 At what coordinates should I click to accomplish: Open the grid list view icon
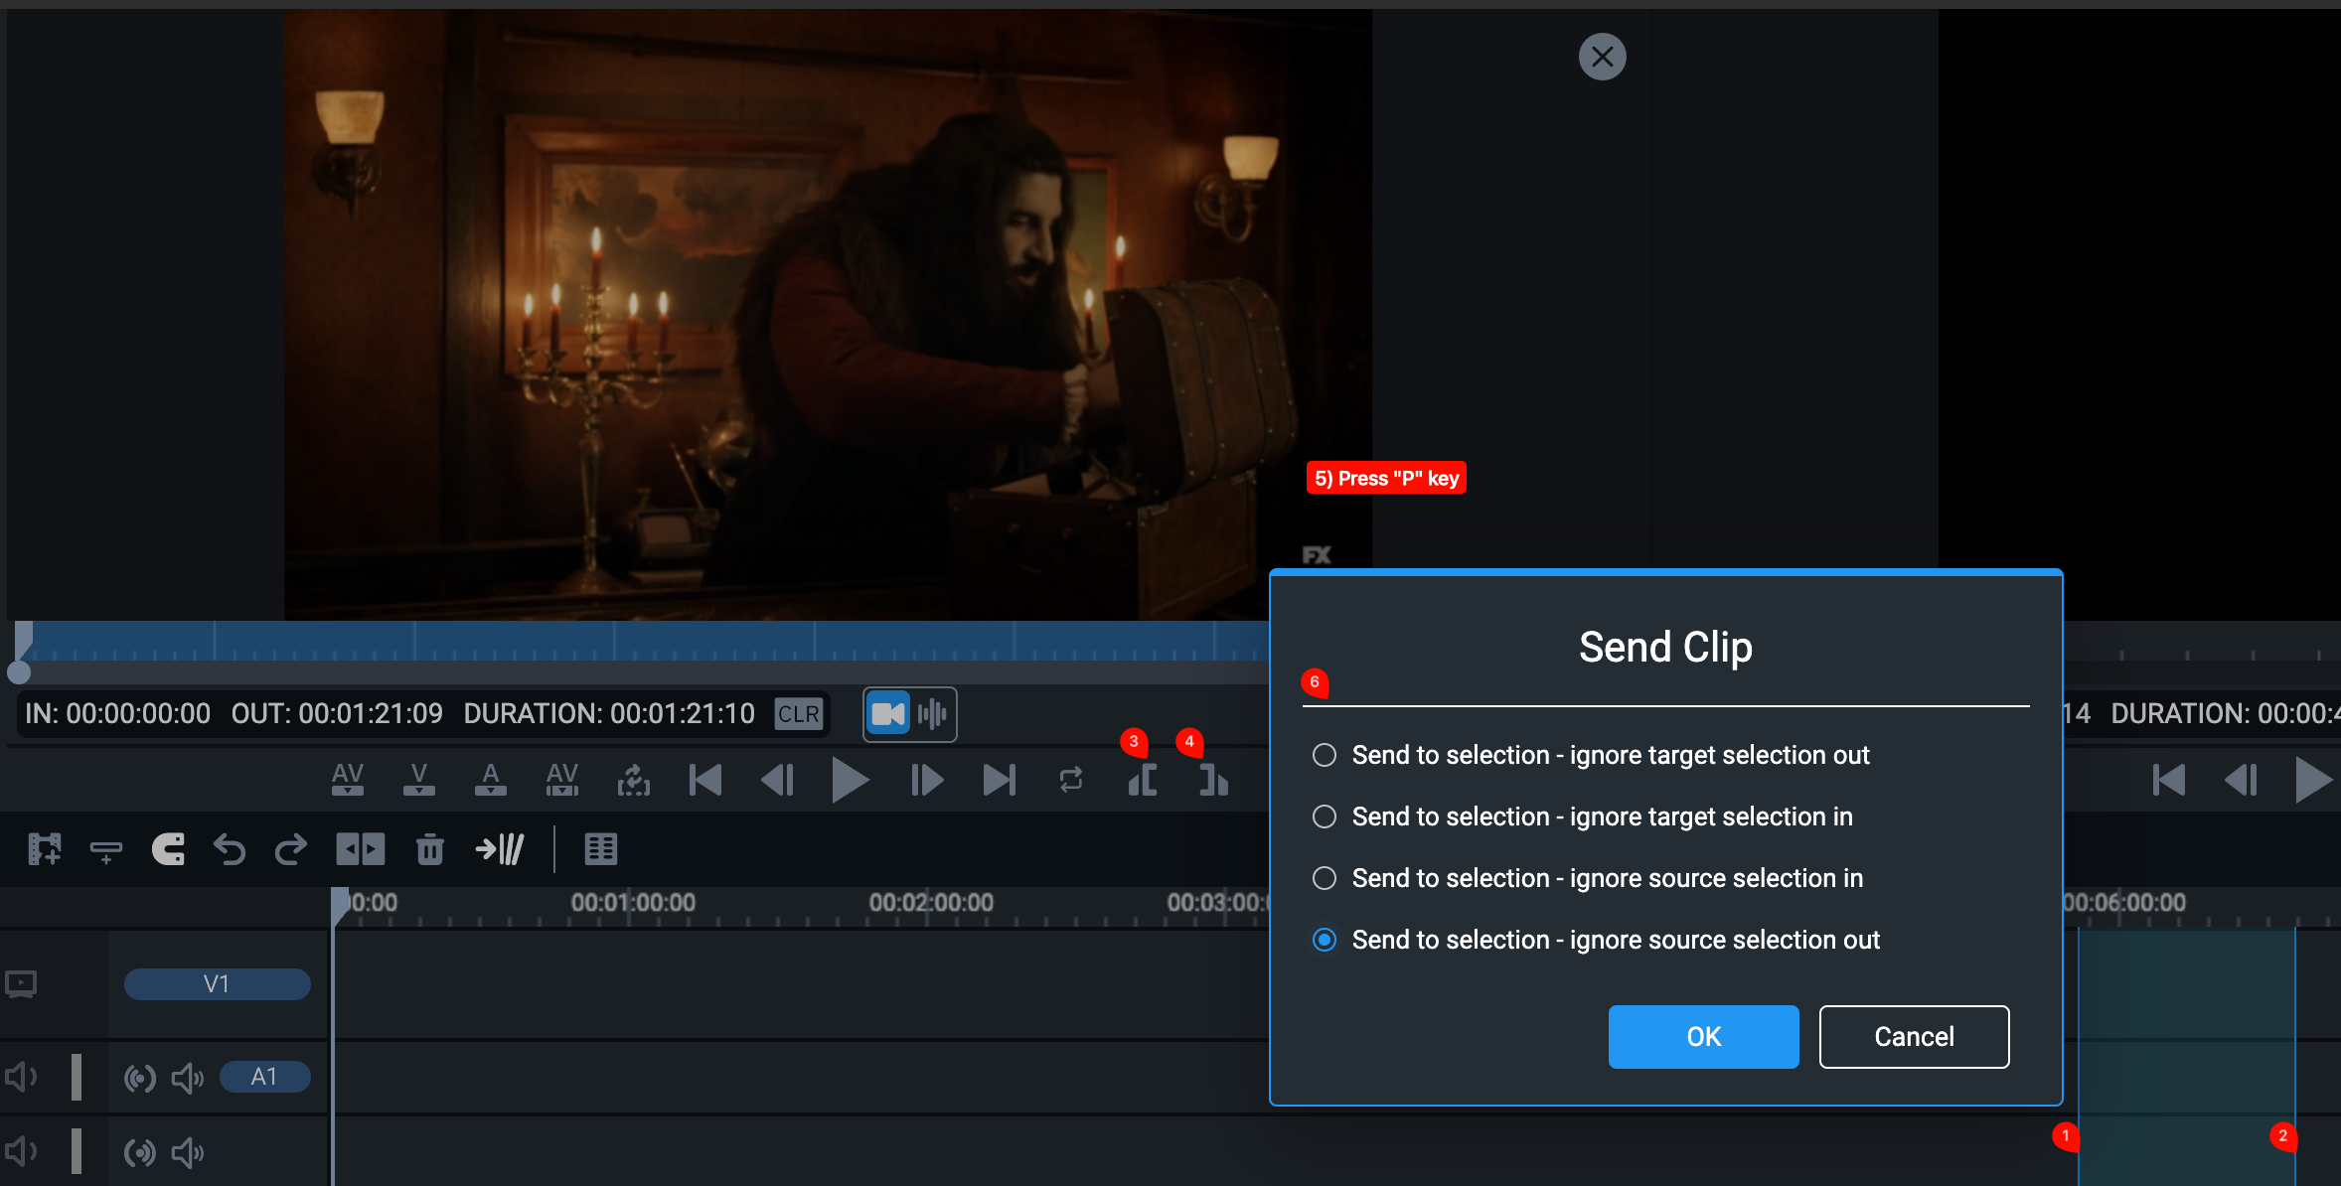click(601, 849)
